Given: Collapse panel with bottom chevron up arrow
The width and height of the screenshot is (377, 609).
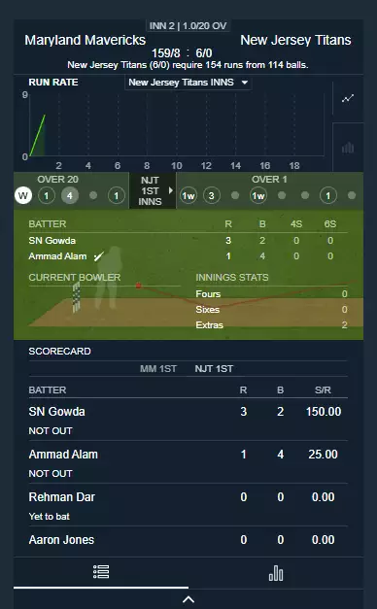Looking at the screenshot, I should pos(188,599).
